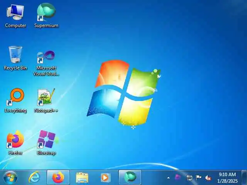Select the Firefox desktop shortcut
This screenshot has height=185, width=247.
15,143
